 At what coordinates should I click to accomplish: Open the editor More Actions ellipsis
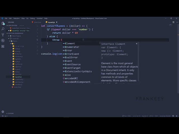point(177,22)
